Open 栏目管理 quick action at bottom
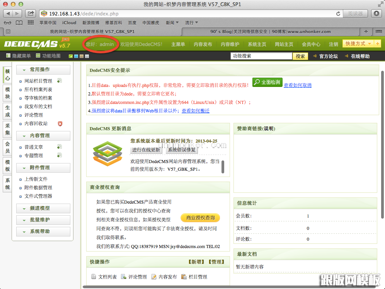The width and height of the screenshot is (385, 289). tap(194, 277)
